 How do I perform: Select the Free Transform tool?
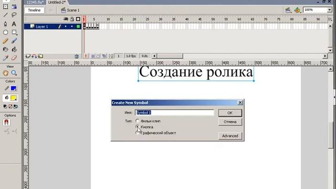click(x=6, y=6)
